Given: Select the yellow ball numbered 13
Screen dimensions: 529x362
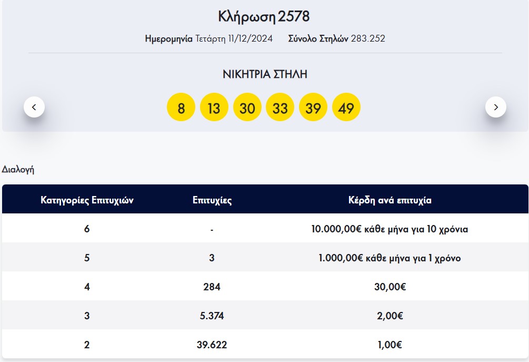Looking at the screenshot, I should [x=214, y=106].
